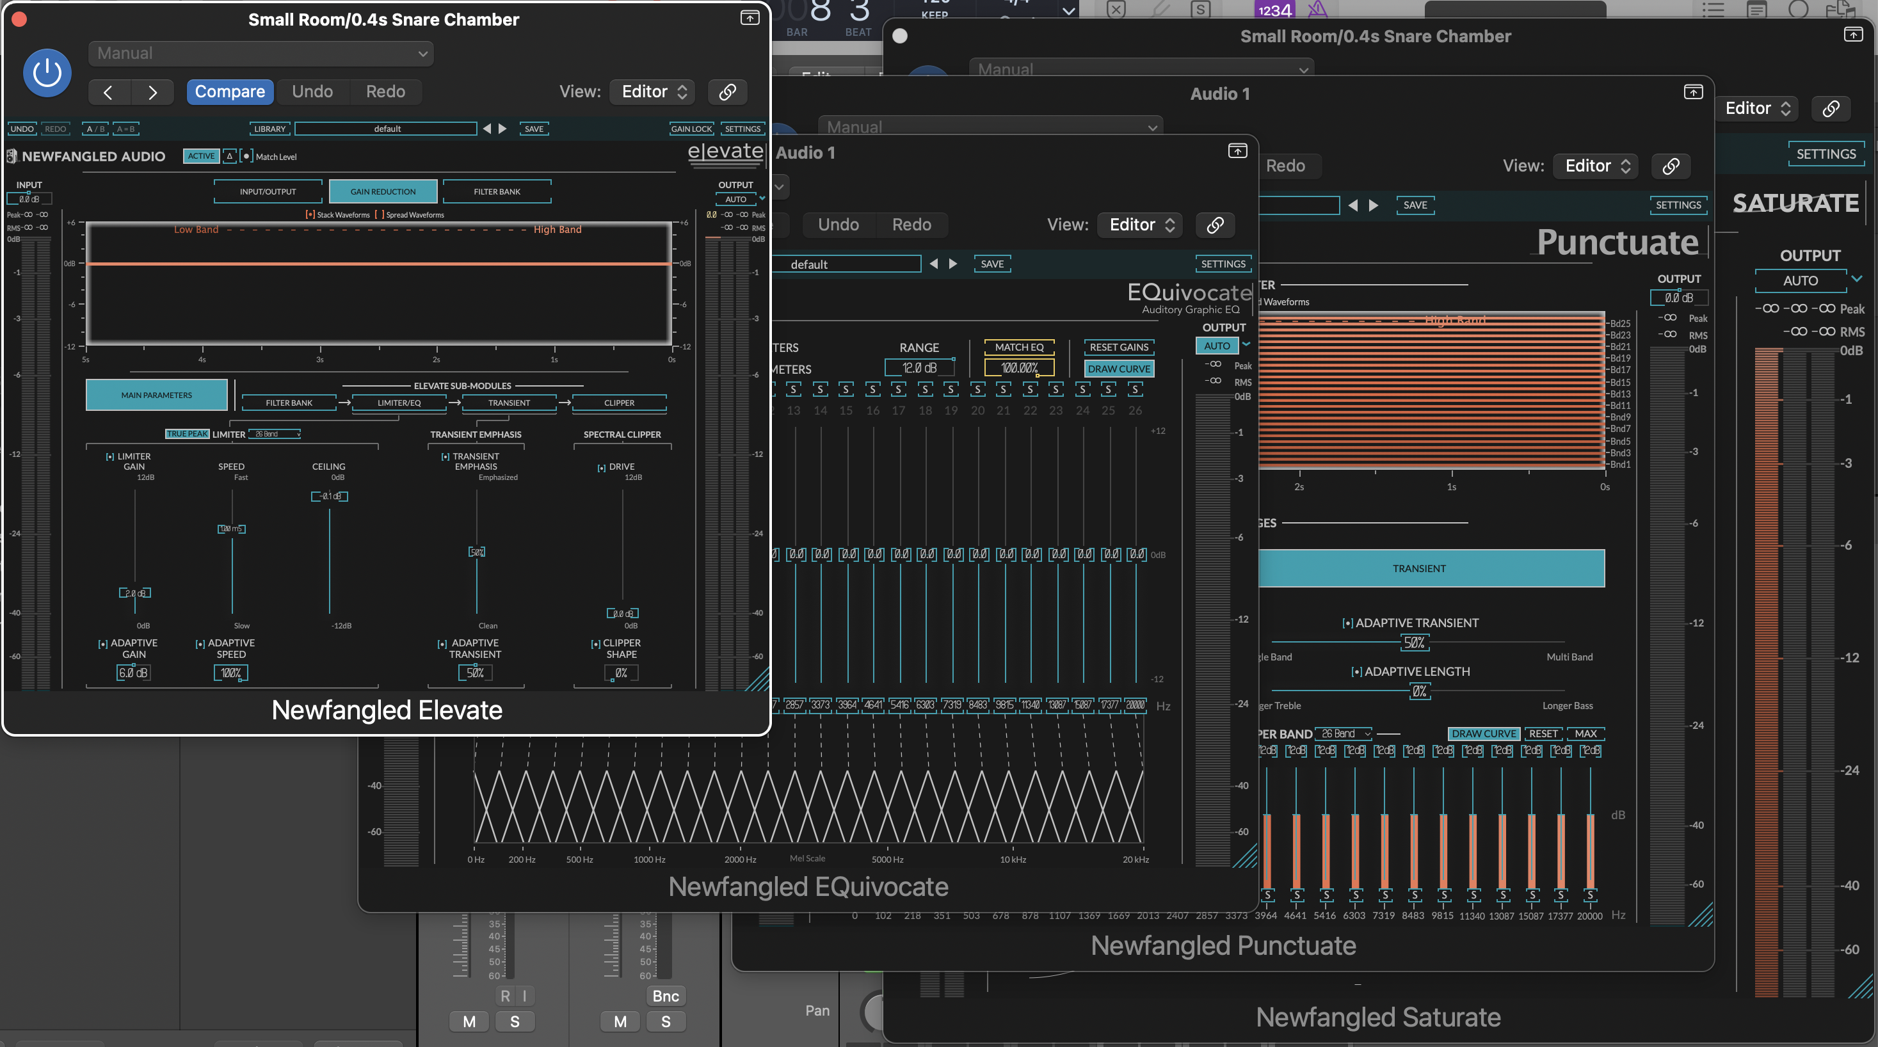This screenshot has height=1047, width=1878.
Task: Open View Editor dropdown in Elevate window
Action: [x=652, y=92]
